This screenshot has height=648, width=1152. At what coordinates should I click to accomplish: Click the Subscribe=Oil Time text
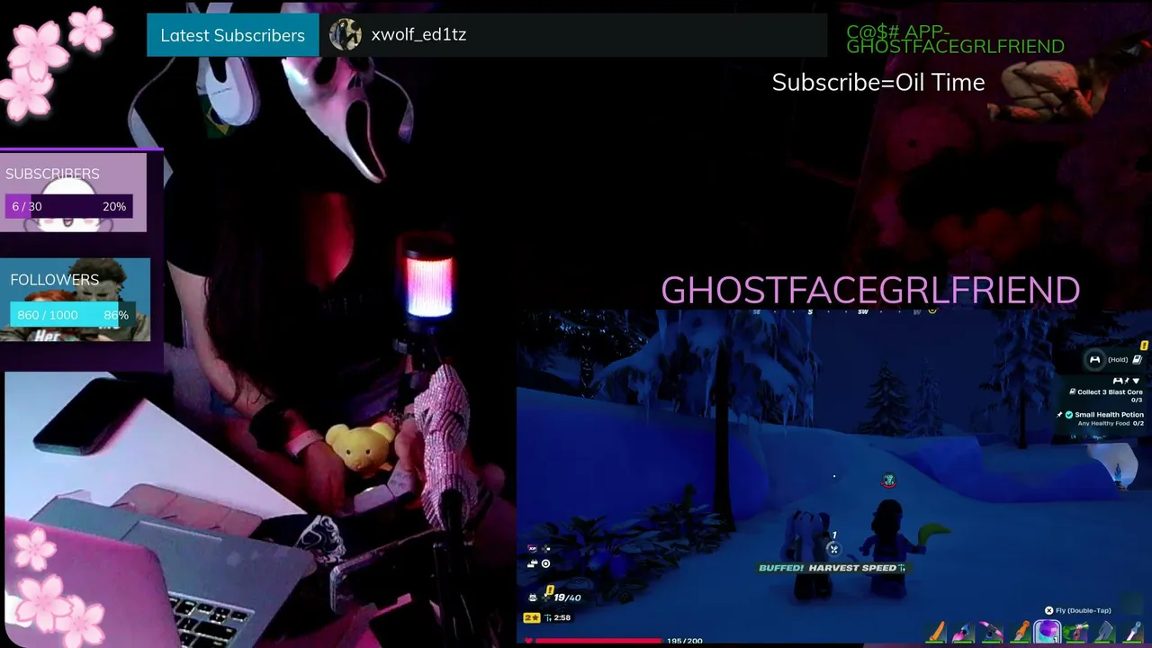tap(878, 82)
